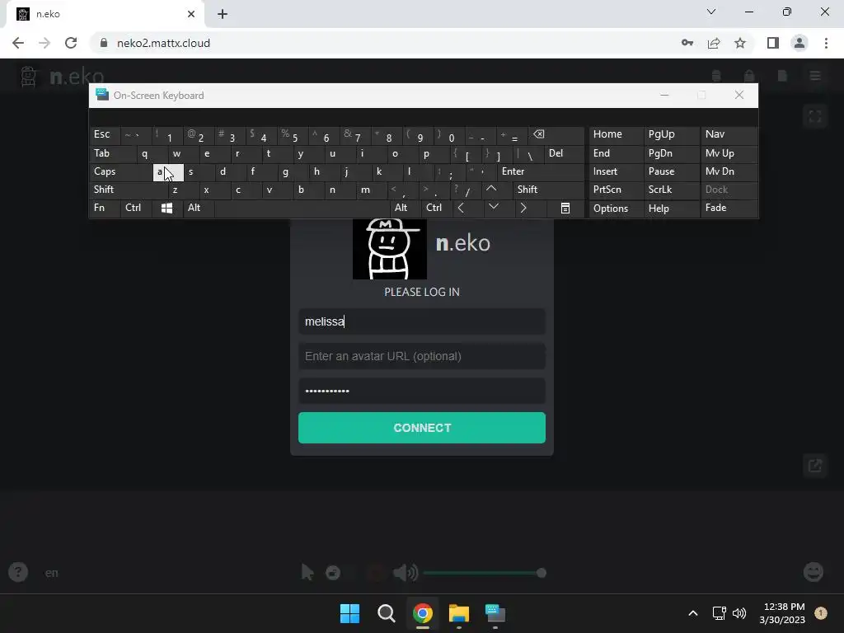Screen dimensions: 844x633
Task: Open Windows taskbar search
Action: 387,613
